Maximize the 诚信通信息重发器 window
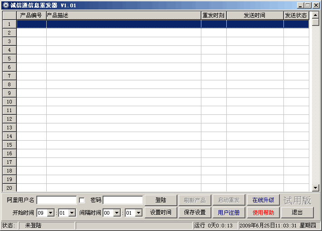The image size is (322, 231). coord(308,5)
